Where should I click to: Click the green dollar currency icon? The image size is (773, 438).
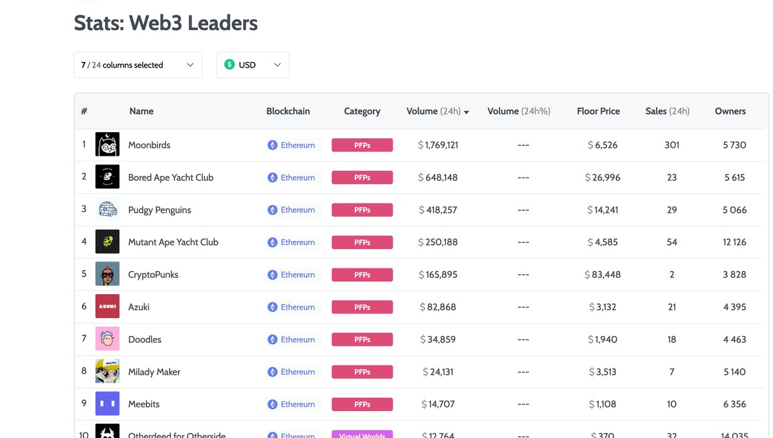coord(229,64)
